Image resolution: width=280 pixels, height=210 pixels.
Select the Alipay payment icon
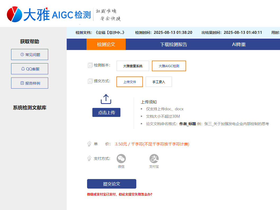click(154, 158)
